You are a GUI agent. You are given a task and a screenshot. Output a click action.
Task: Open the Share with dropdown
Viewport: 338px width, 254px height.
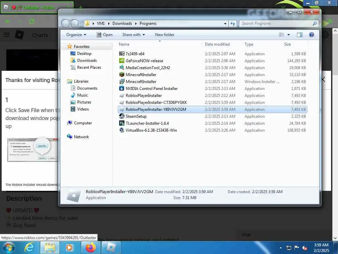[x=134, y=35]
